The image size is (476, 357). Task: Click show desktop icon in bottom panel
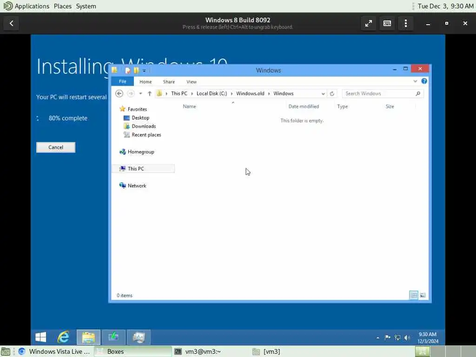point(6,351)
